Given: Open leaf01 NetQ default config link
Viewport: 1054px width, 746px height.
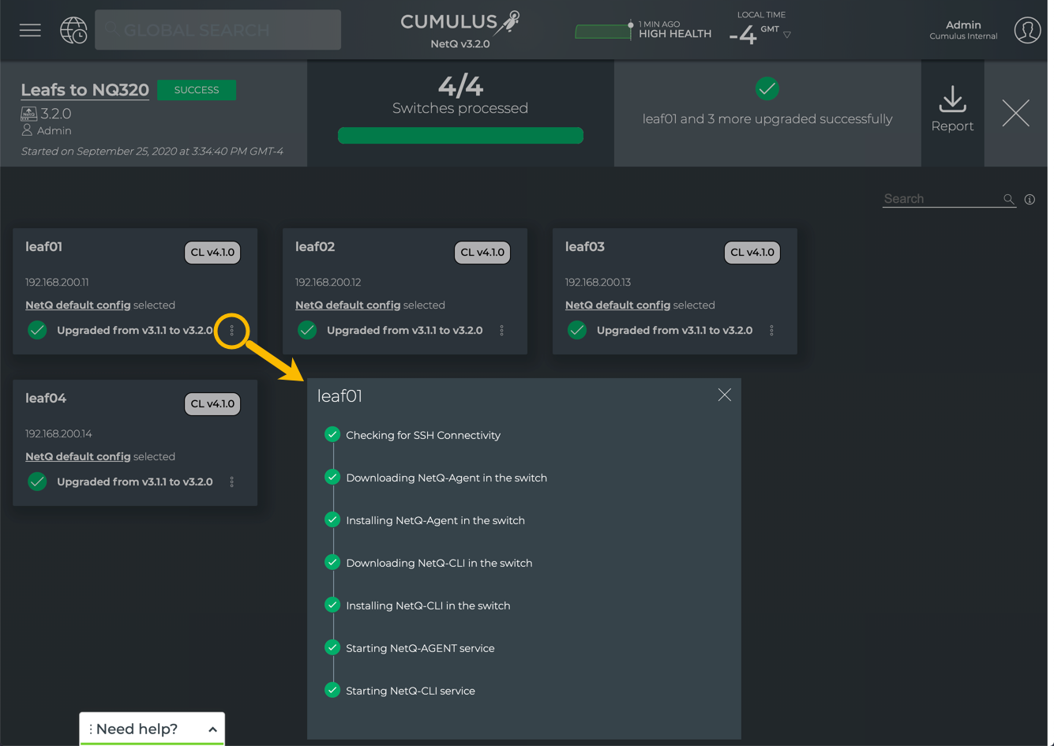Looking at the screenshot, I should (77, 305).
